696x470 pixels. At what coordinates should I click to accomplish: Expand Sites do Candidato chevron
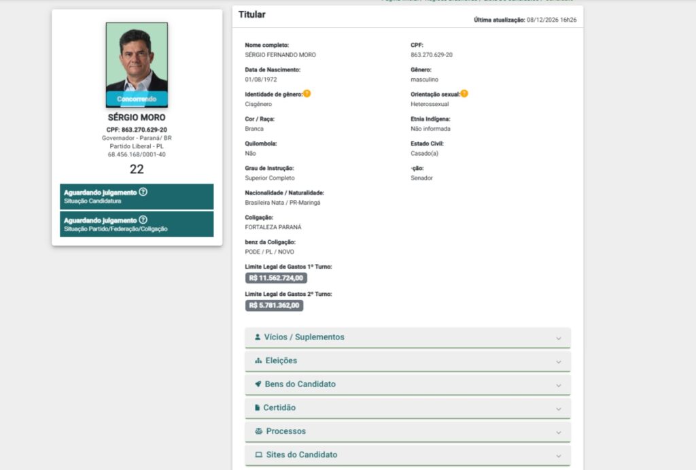point(559,456)
